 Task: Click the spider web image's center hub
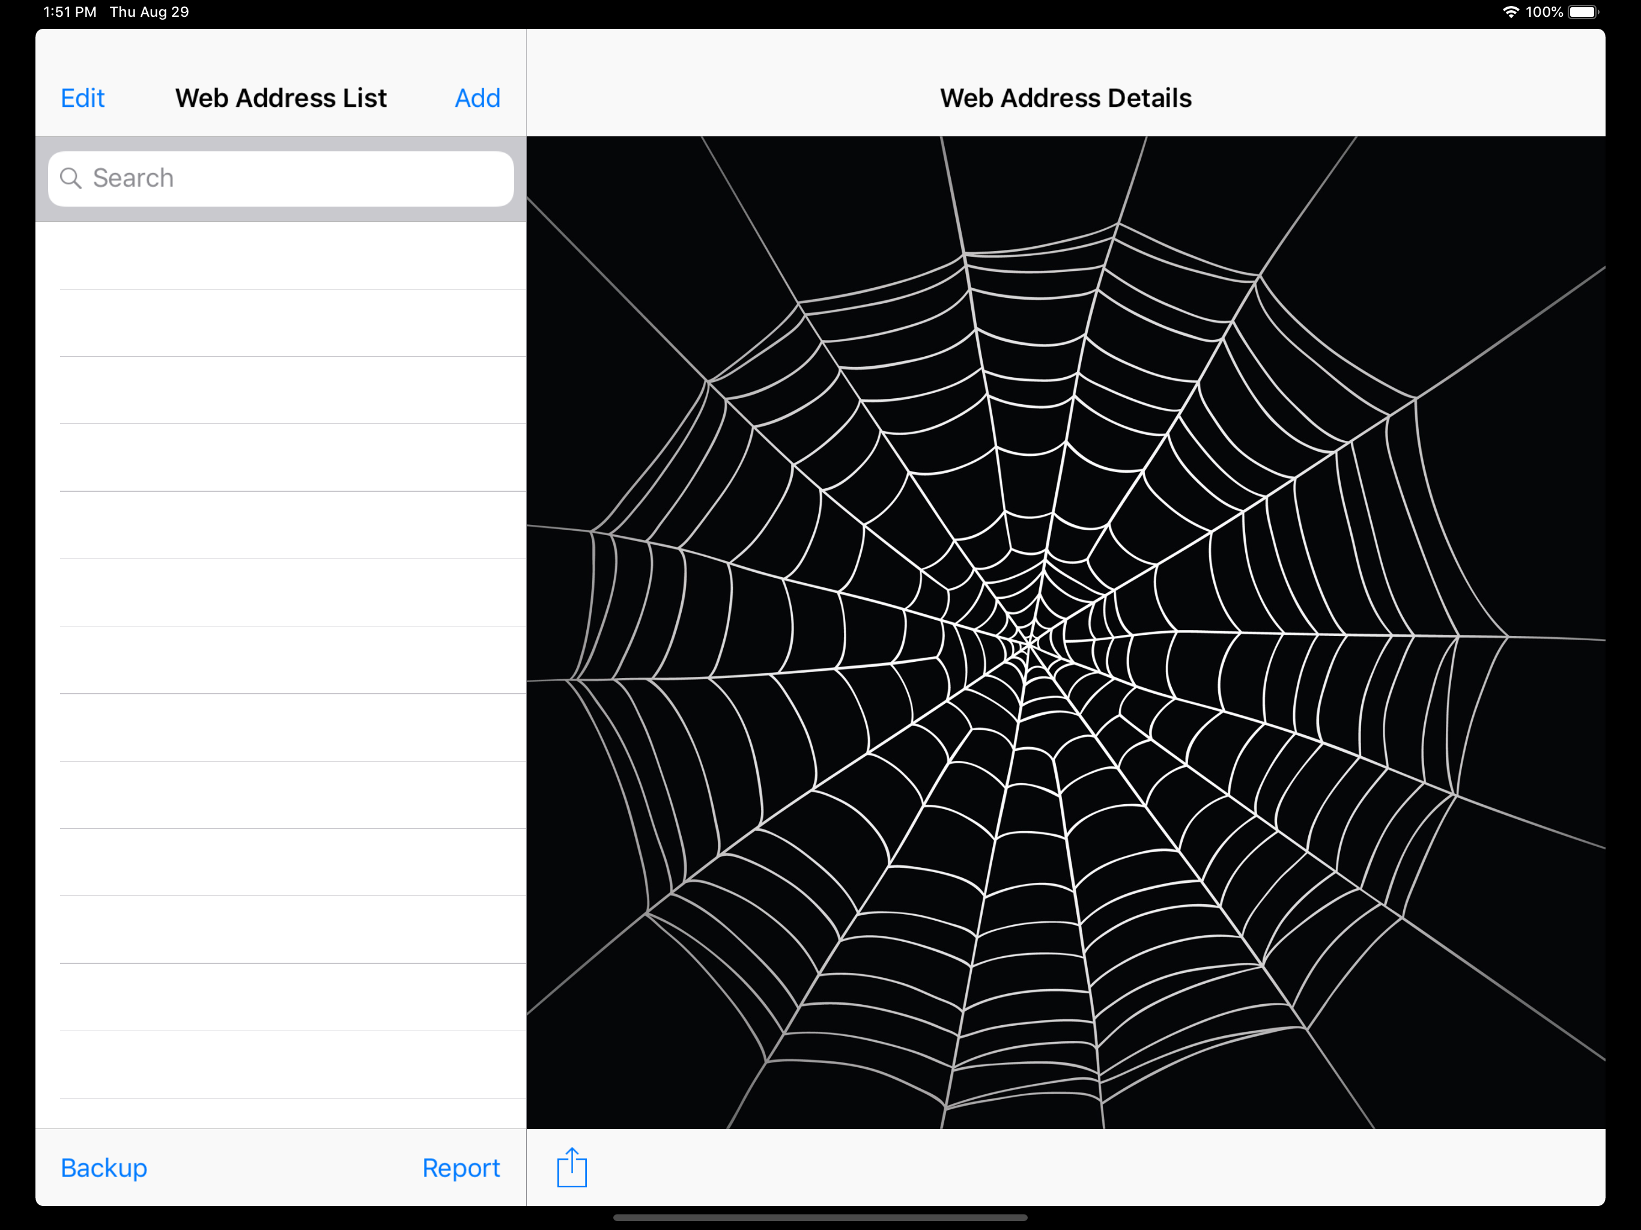(1030, 644)
